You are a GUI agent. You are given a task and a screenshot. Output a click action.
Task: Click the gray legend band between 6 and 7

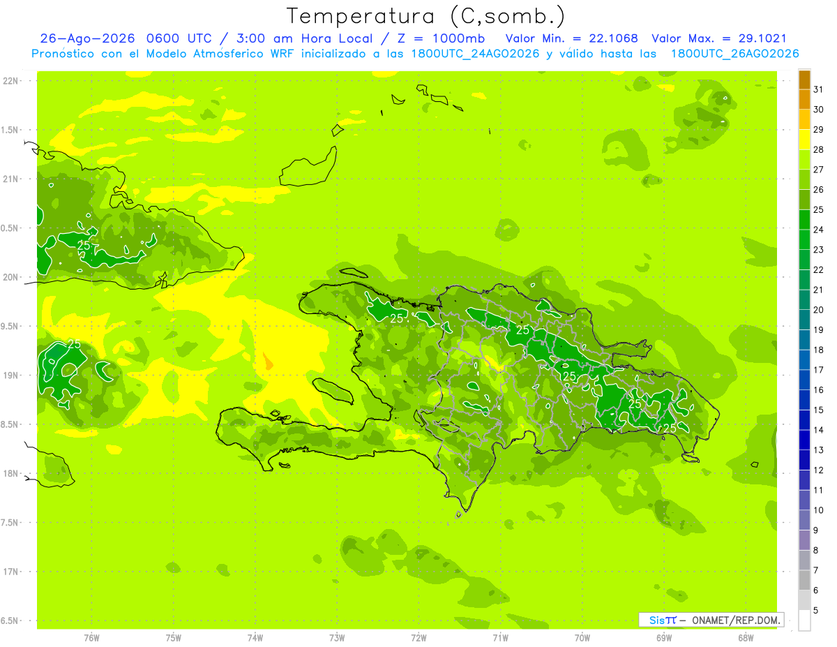(x=804, y=580)
